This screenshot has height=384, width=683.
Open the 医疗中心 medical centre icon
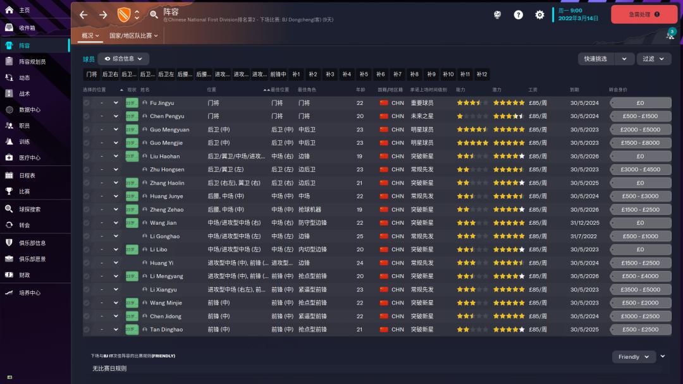[9, 157]
